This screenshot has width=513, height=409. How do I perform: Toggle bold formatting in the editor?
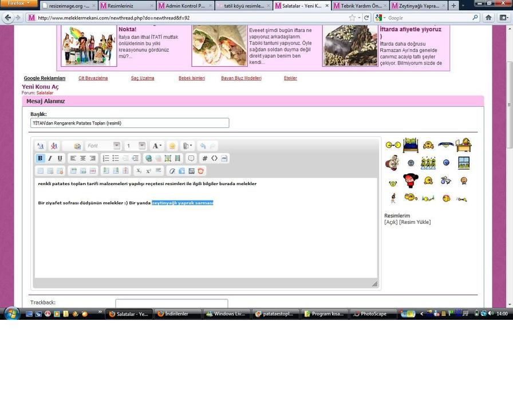click(40, 158)
